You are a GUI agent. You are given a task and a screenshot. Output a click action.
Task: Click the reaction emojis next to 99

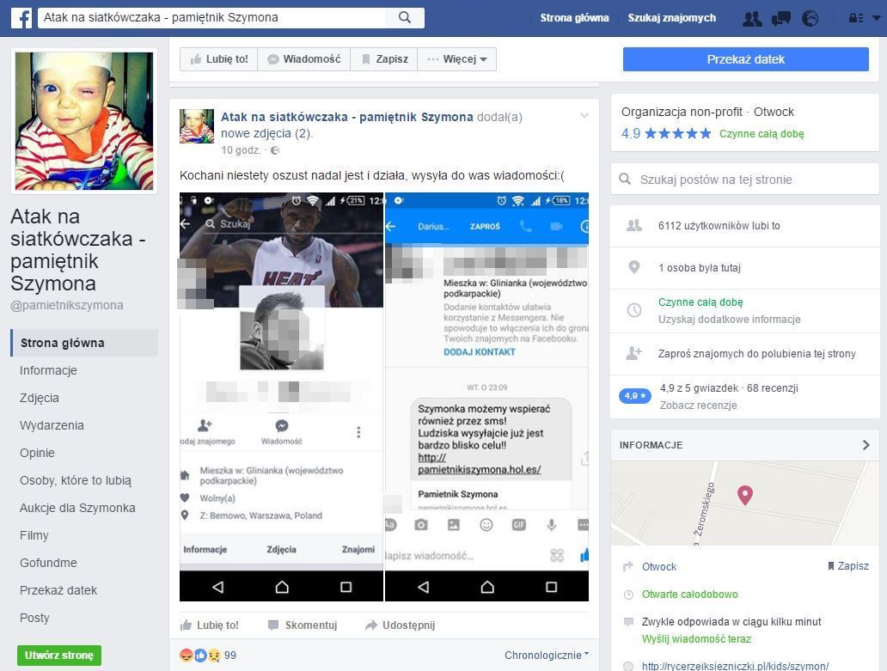coord(199,655)
